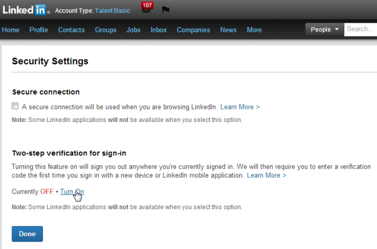Click the Two-step verification for sign-in heading

pyautogui.click(x=69, y=153)
